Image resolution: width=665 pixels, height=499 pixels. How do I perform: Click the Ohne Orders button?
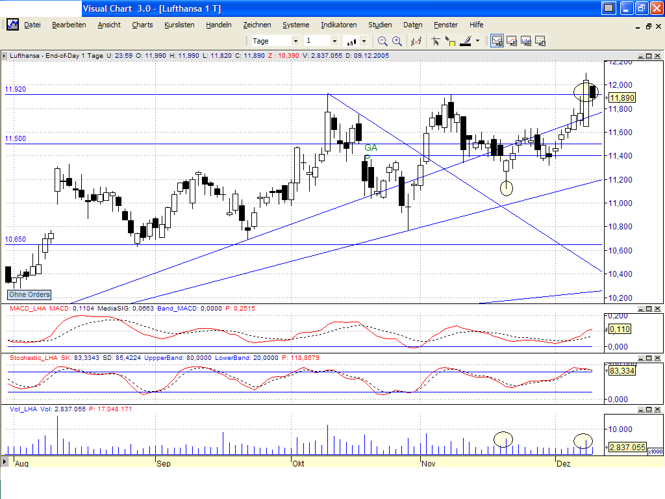pyautogui.click(x=29, y=295)
